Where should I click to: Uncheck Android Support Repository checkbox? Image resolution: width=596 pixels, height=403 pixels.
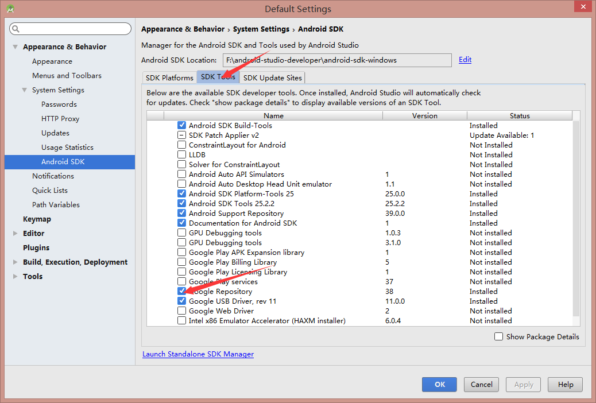[x=181, y=213]
